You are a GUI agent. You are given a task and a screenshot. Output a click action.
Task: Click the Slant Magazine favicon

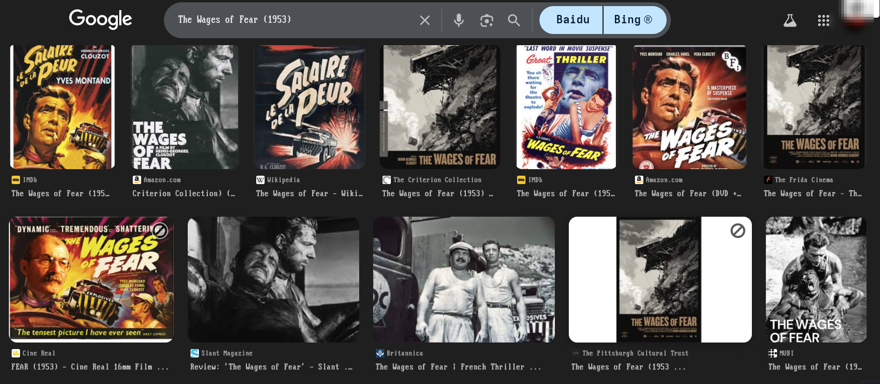(195, 353)
